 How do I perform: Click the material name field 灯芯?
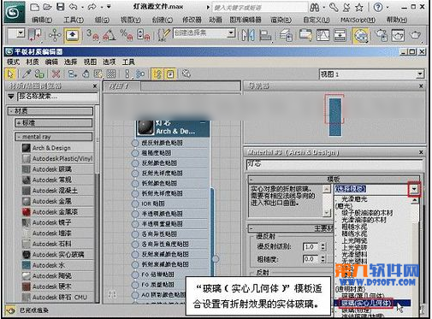coord(334,165)
